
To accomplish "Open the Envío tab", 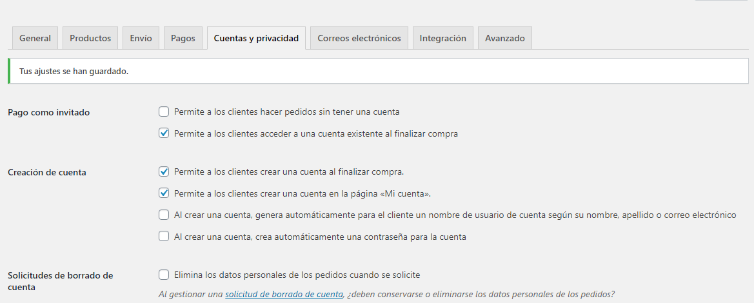I will coord(141,38).
